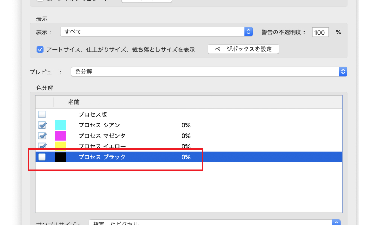Screen dimensions: 376x225
Task: Uncheck the プロセス シアン checkbox
Action: (42, 125)
